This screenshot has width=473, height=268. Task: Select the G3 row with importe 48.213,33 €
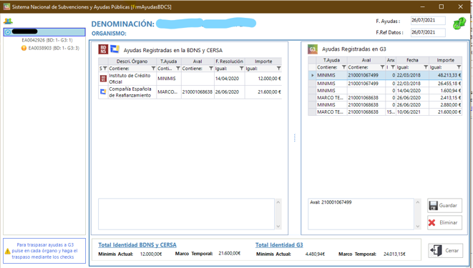point(385,75)
